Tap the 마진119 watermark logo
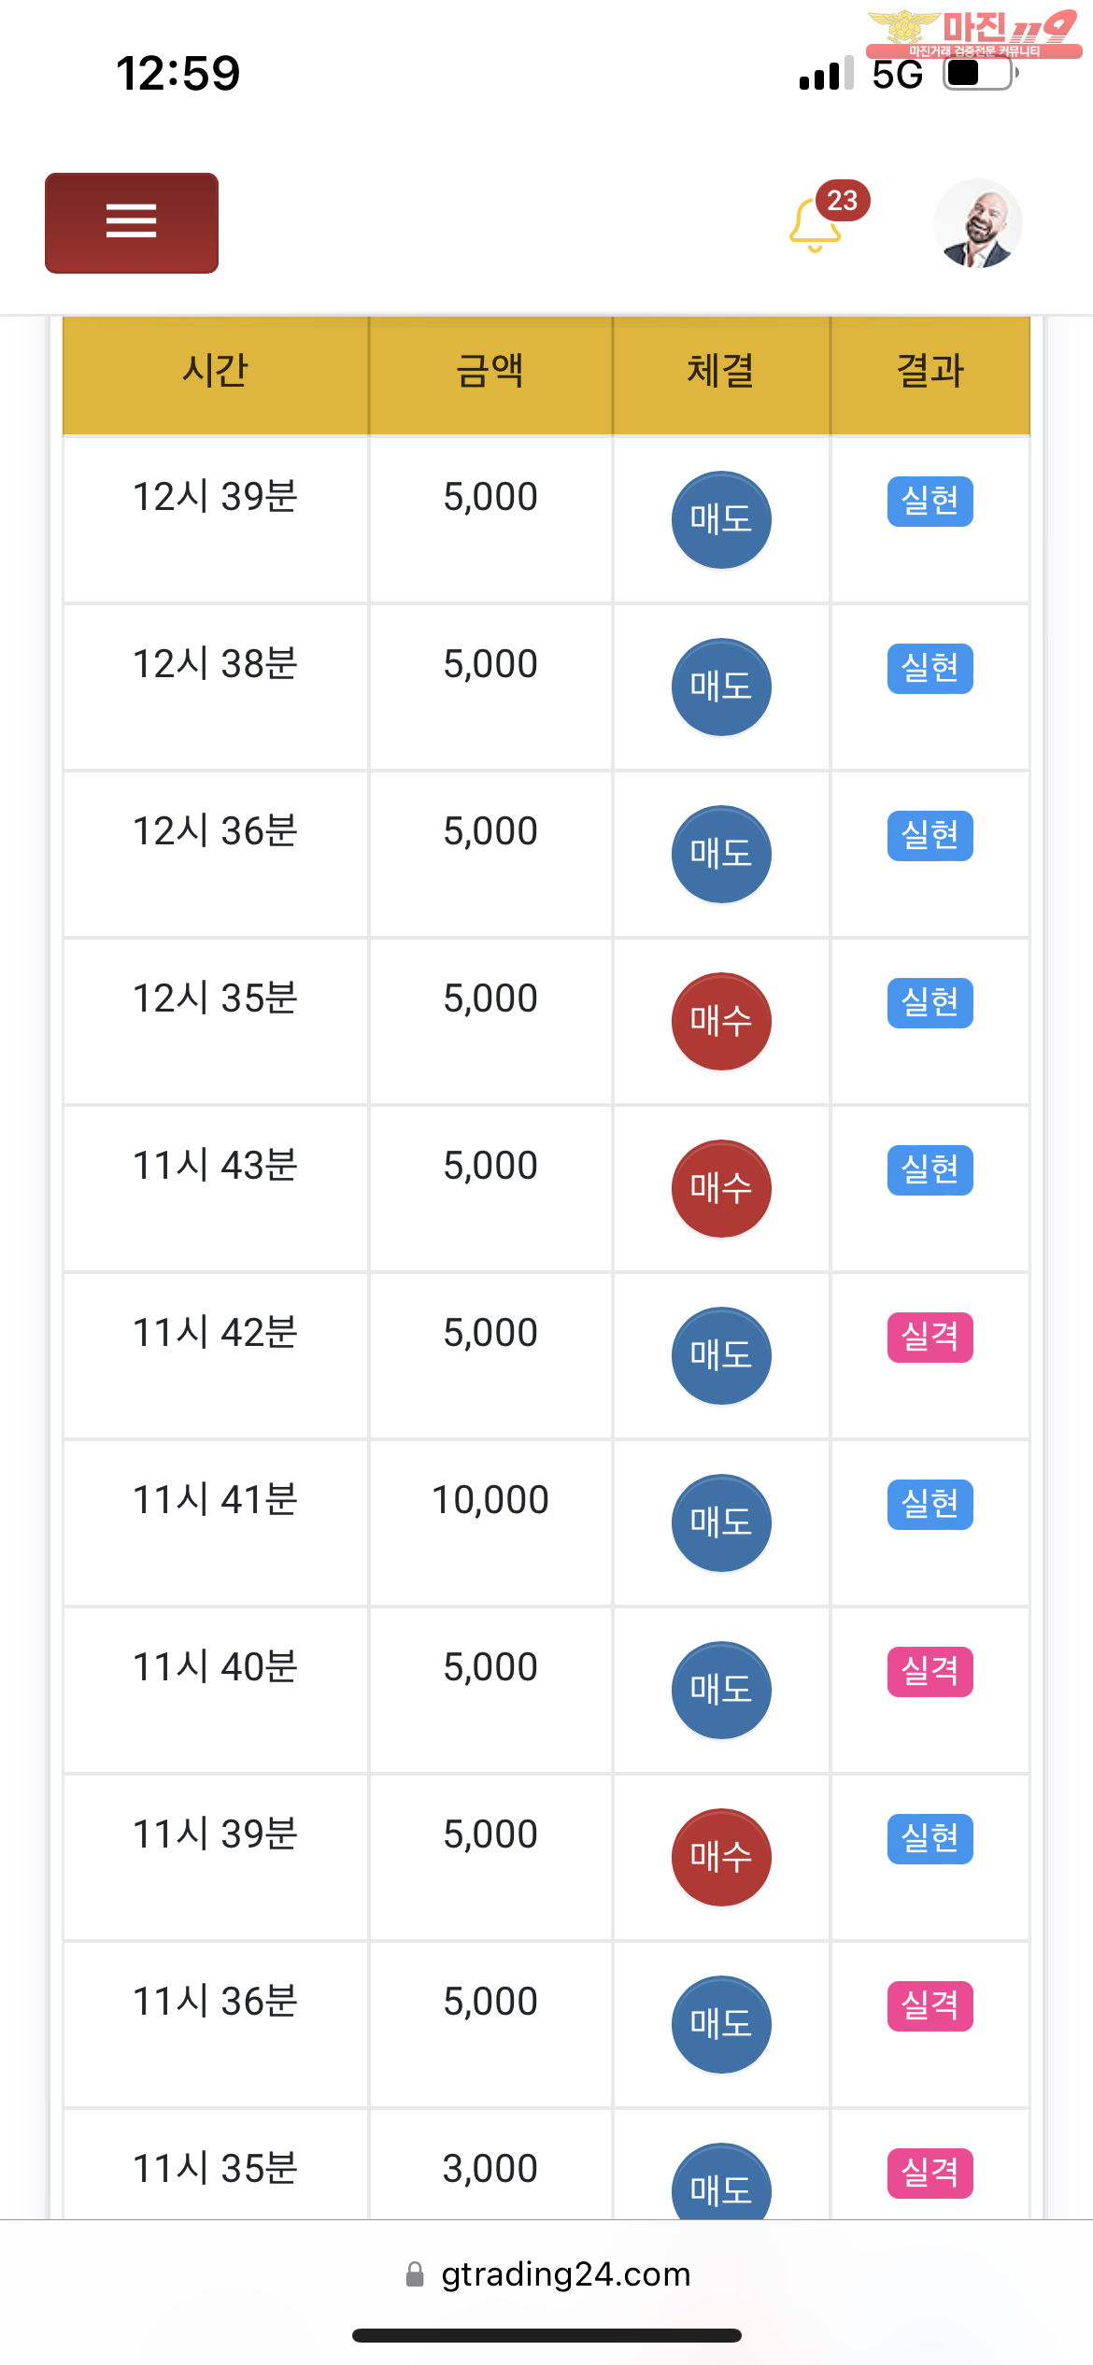Screen dimensions: 1093x2365 click(x=973, y=35)
